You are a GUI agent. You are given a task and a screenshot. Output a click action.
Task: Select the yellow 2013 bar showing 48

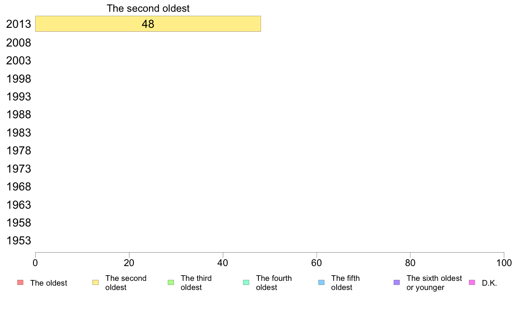click(148, 24)
